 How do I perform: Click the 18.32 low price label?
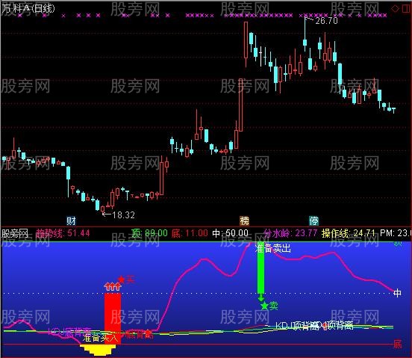pyautogui.click(x=123, y=215)
